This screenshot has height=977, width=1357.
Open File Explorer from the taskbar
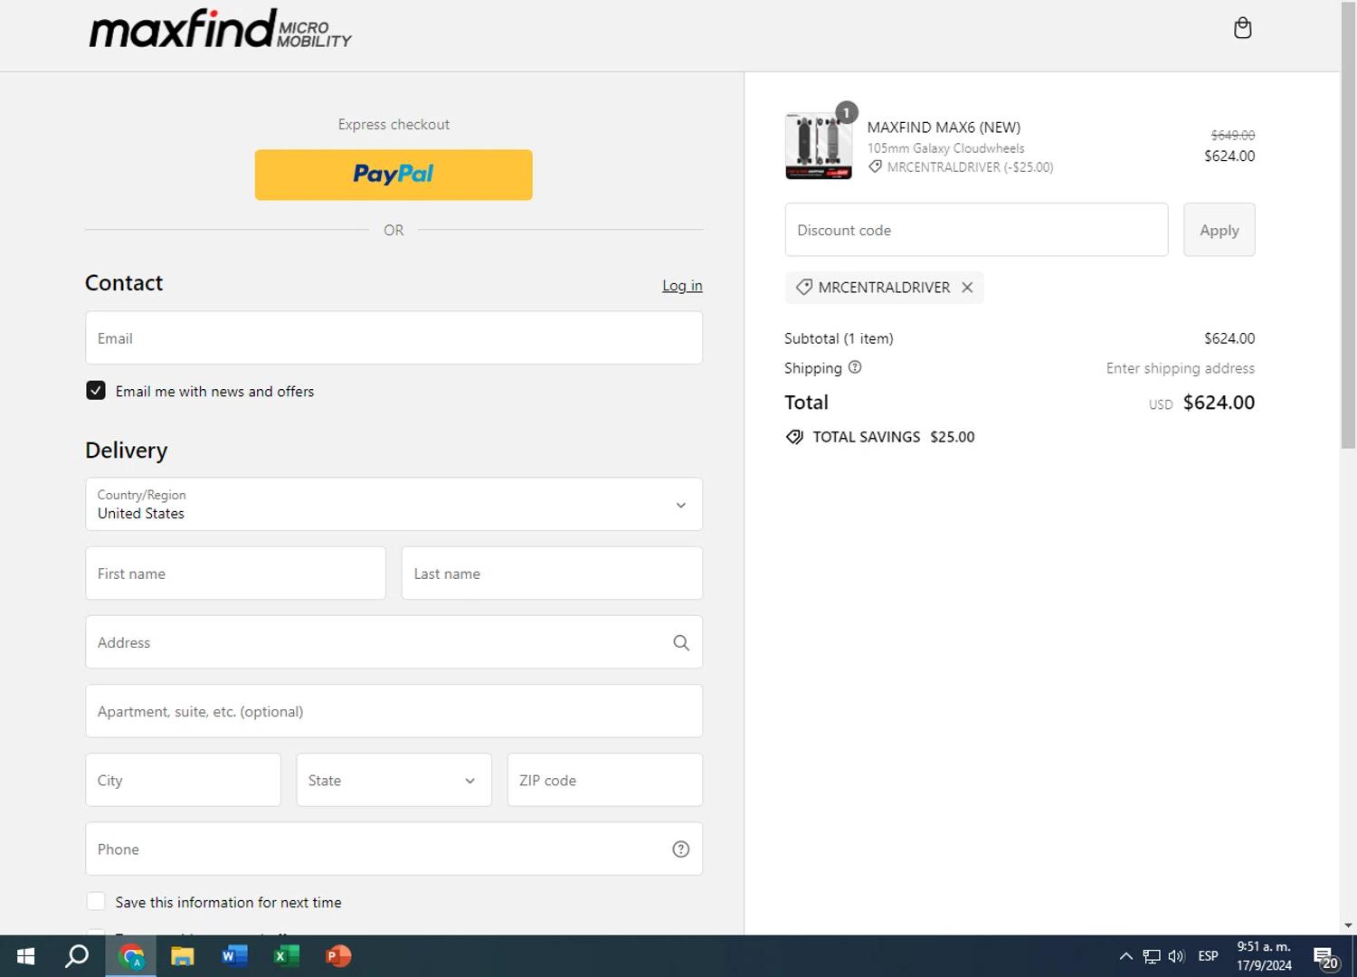(182, 956)
